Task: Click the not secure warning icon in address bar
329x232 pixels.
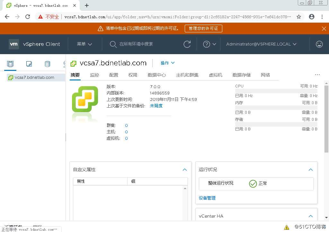Action: point(40,17)
